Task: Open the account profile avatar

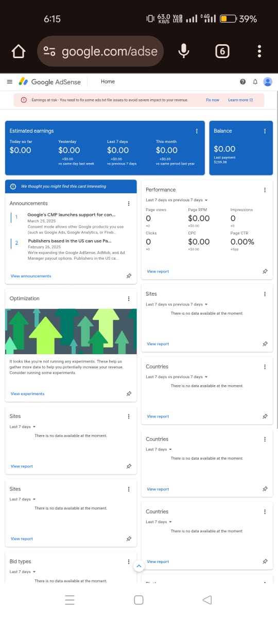Action: pyautogui.click(x=267, y=82)
